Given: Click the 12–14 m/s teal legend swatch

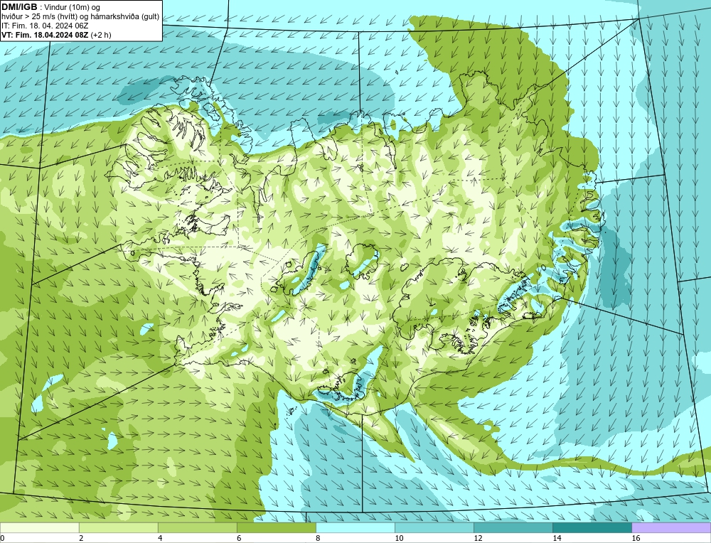Looking at the screenshot, I should click(513, 527).
